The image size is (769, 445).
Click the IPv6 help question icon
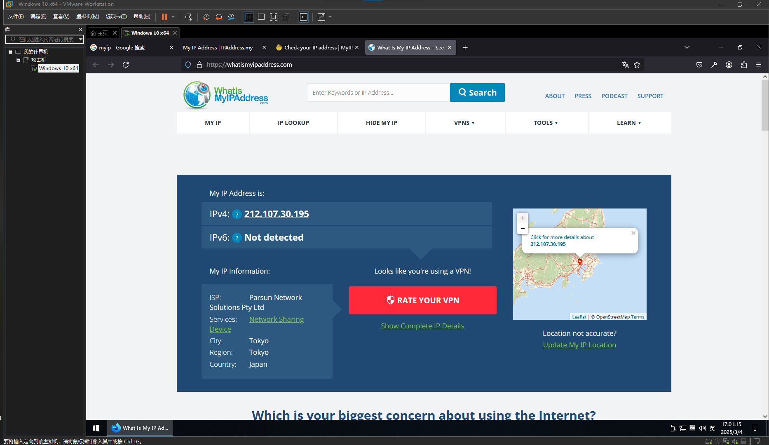[x=237, y=238]
